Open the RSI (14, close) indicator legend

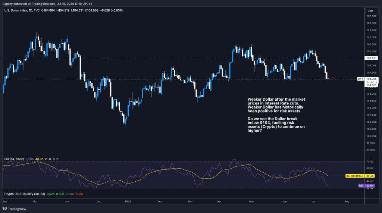(14, 159)
